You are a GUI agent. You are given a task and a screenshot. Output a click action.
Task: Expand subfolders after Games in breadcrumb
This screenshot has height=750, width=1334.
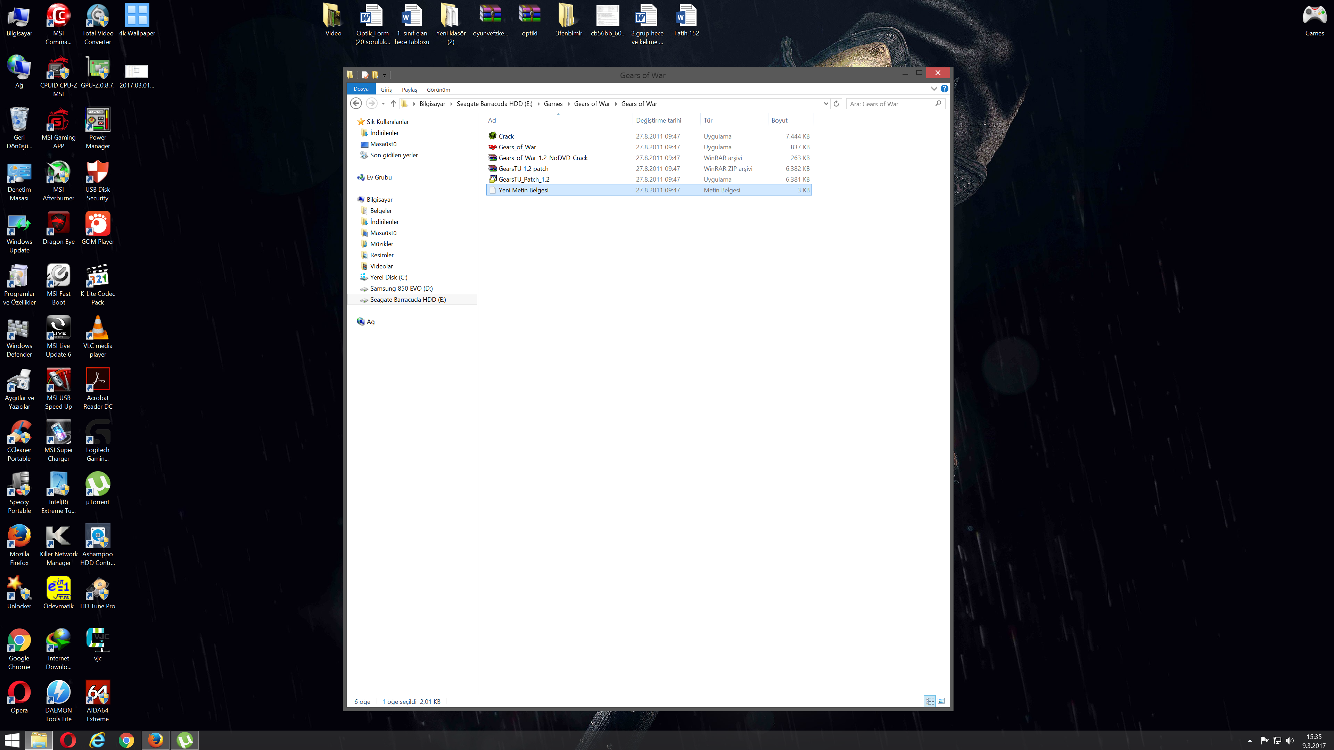click(569, 104)
